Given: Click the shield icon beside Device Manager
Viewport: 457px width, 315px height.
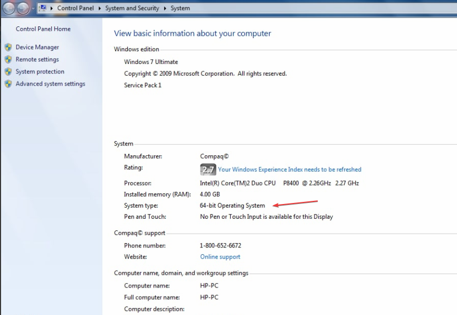Looking at the screenshot, I should click(8, 47).
